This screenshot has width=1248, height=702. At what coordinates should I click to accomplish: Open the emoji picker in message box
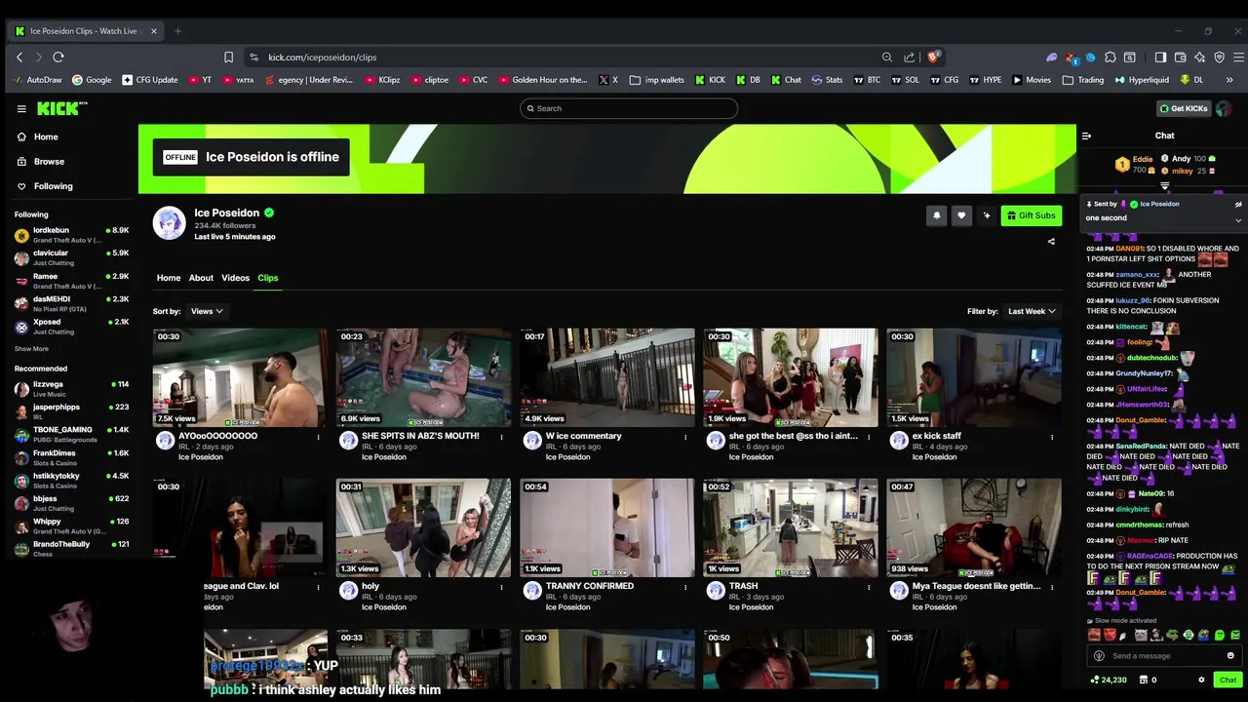(x=1230, y=656)
